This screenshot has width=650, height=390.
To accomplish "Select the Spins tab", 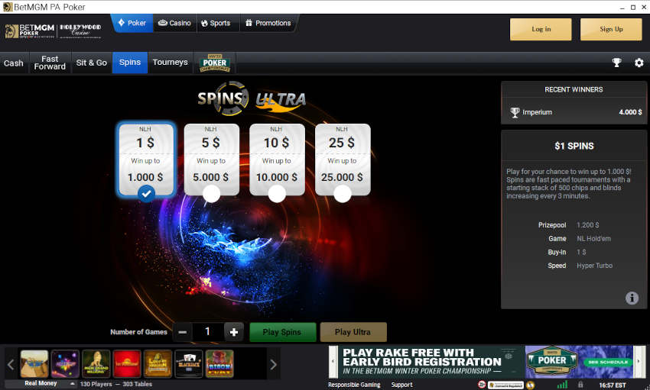I will pos(130,63).
